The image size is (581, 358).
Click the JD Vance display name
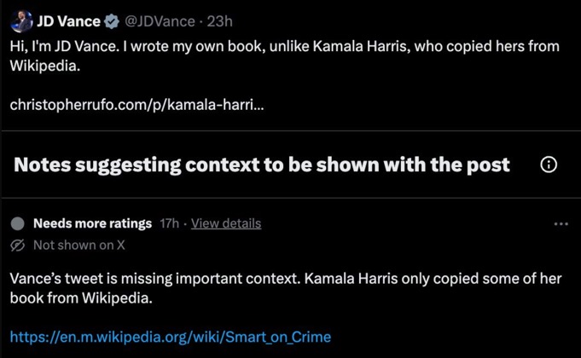(68, 21)
